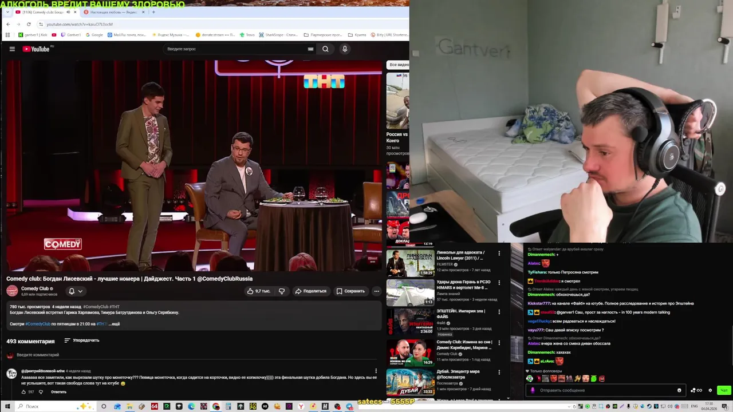The image size is (733, 412).
Task: Expand the description with '...ещё'
Action: [114, 324]
